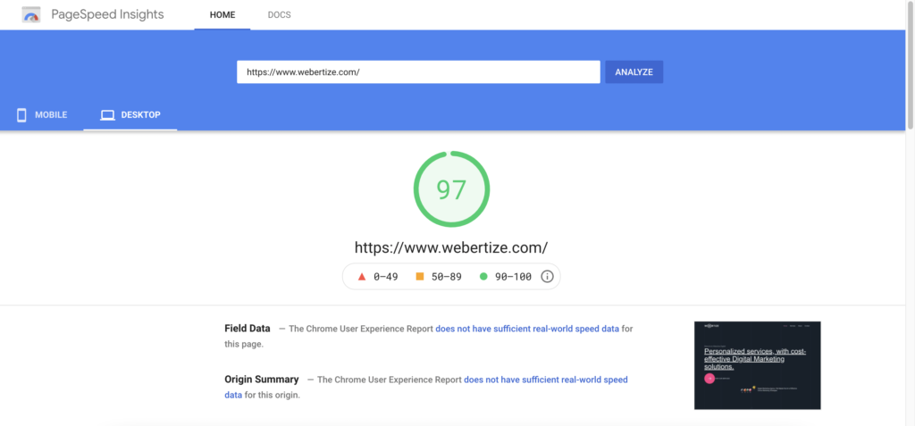Open Field Data insufficient speed data link
This screenshot has height=426, width=915.
point(527,329)
